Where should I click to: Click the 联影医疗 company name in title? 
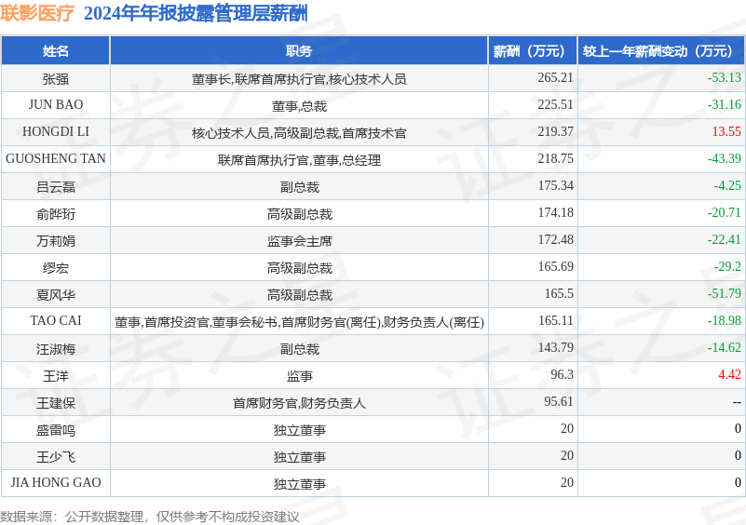pos(37,13)
